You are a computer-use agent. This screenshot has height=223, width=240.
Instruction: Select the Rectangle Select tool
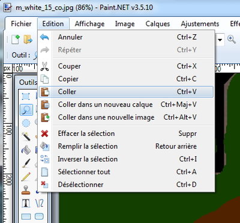[26, 97]
